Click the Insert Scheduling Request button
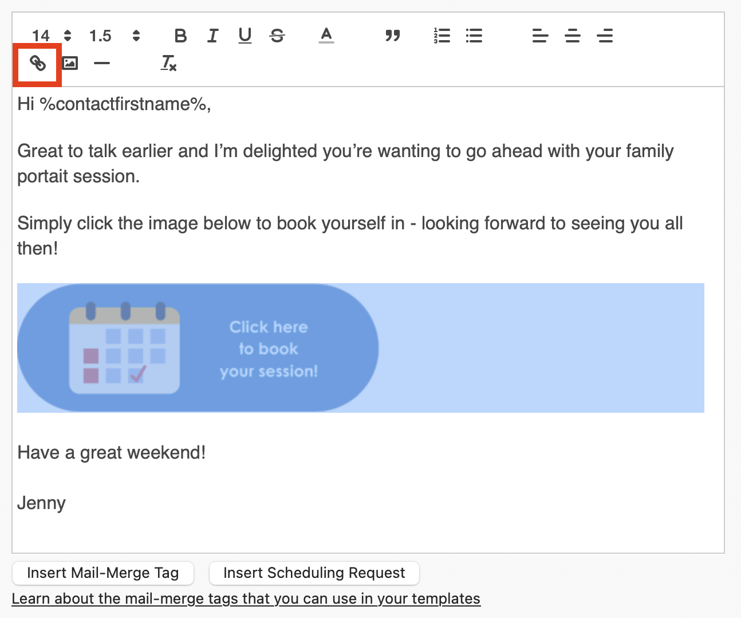741x618 pixels. tap(314, 573)
